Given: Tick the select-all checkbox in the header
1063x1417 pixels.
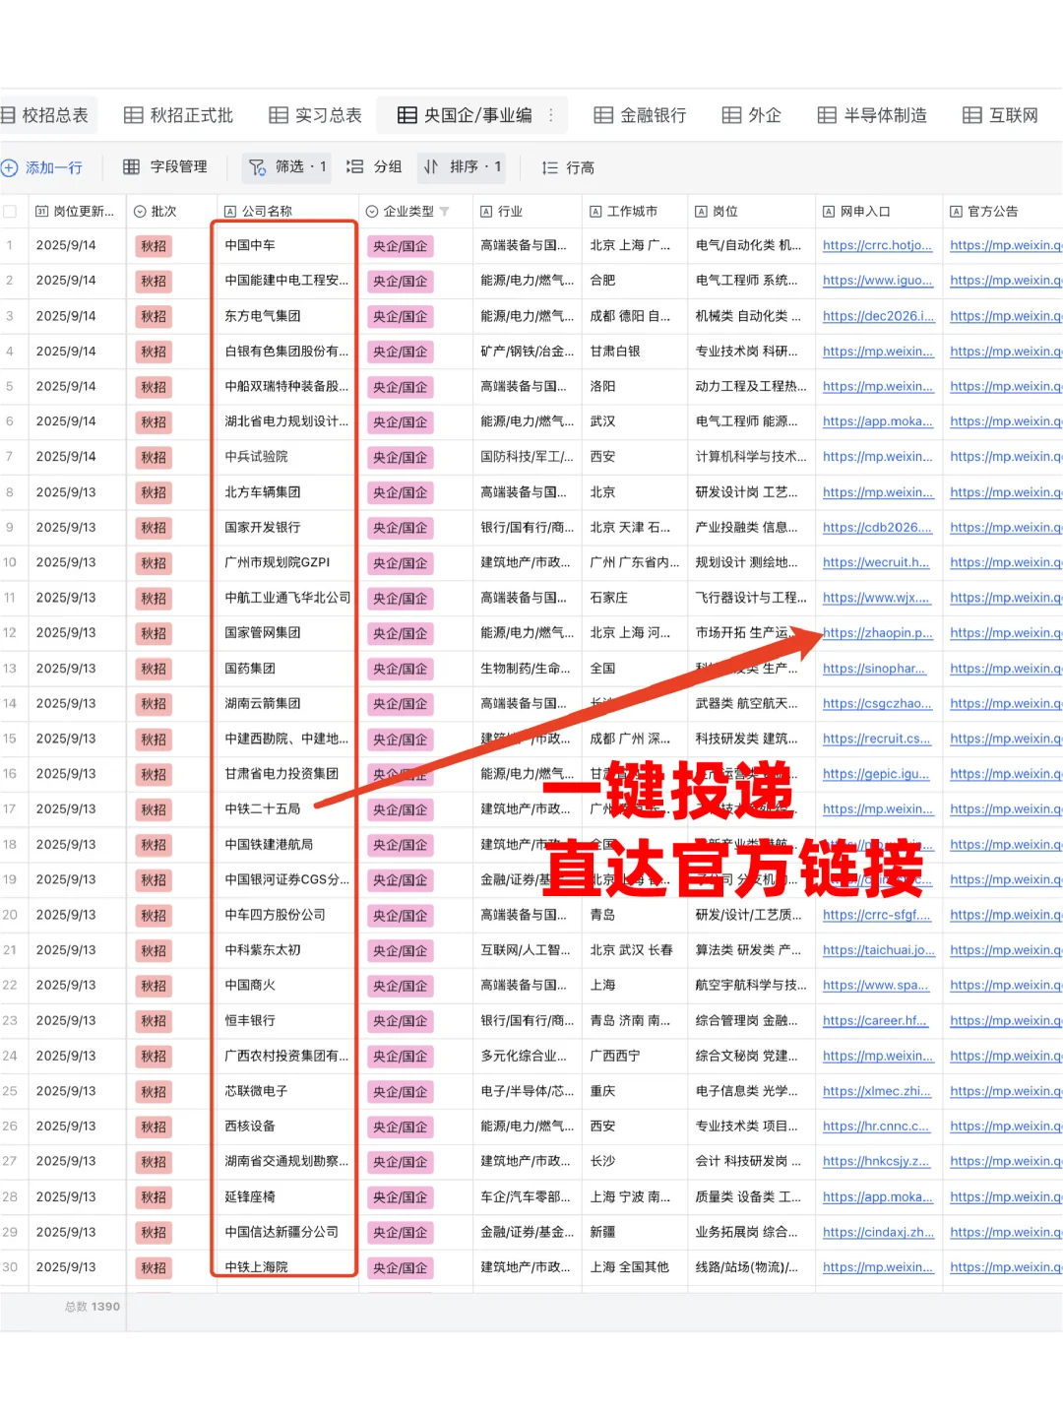Looking at the screenshot, I should 10,212.
